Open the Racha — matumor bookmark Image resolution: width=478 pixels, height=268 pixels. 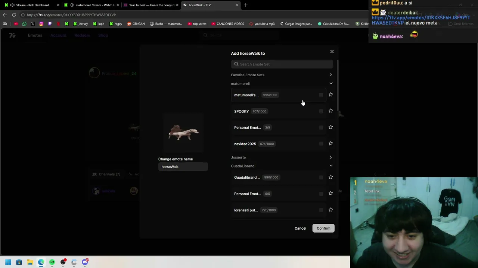(x=166, y=24)
